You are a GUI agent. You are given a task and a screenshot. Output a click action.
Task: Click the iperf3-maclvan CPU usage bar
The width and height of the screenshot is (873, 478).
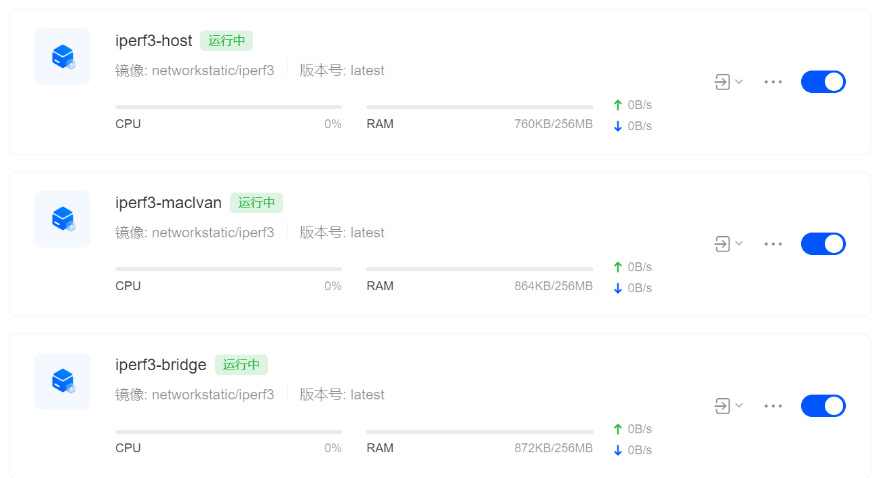pyautogui.click(x=229, y=269)
